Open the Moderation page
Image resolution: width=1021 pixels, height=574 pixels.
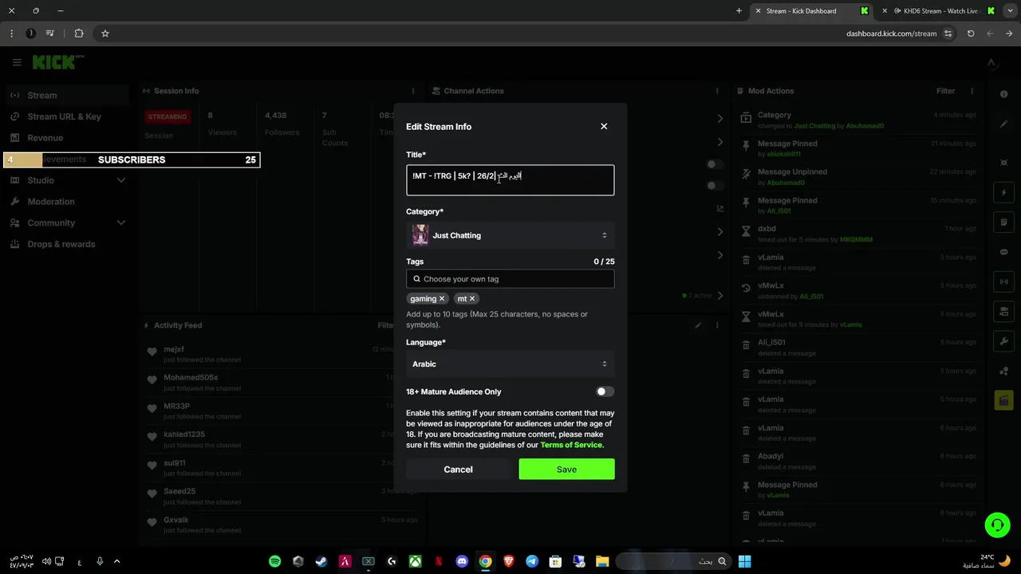click(x=66, y=202)
